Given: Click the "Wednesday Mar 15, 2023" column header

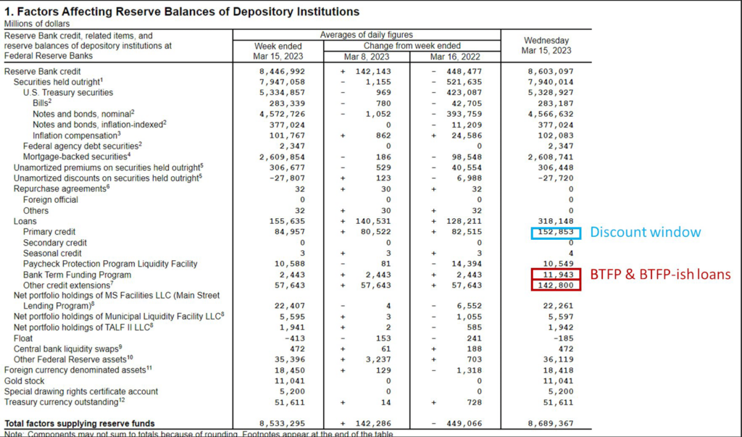Looking at the screenshot, I should click(x=546, y=46).
